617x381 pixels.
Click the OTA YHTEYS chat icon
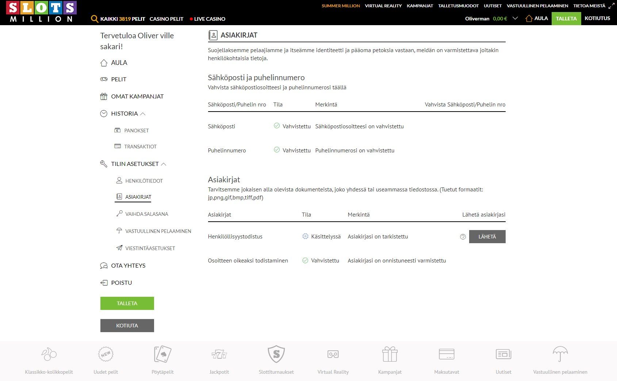(104, 265)
